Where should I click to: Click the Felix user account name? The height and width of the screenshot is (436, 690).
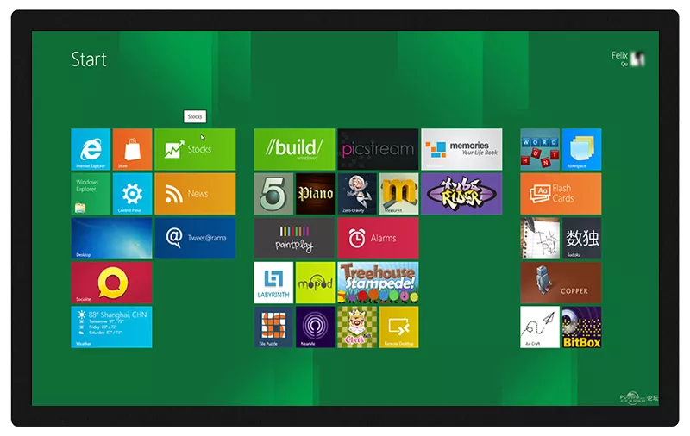point(620,56)
